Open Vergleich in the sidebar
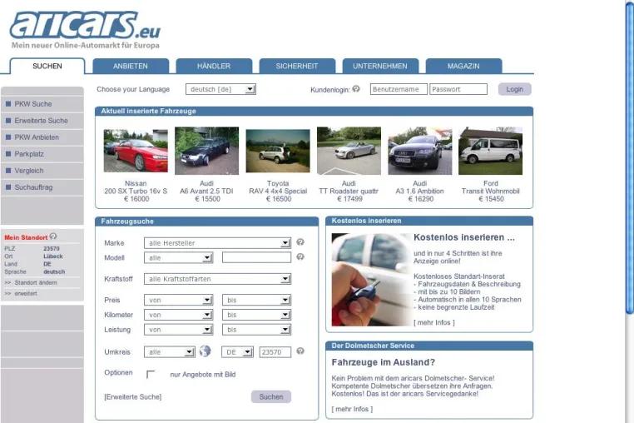 [42, 171]
